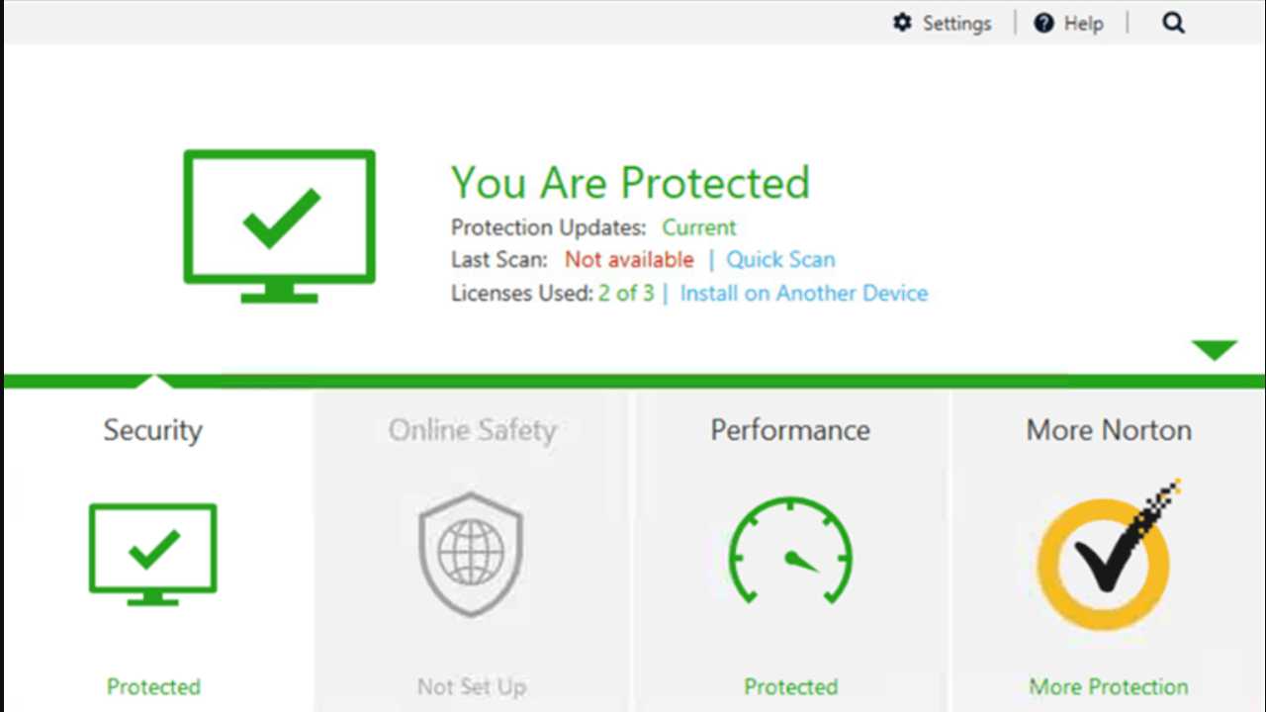Click the Current protection updates status
Image resolution: width=1266 pixels, height=712 pixels.
[x=699, y=227]
